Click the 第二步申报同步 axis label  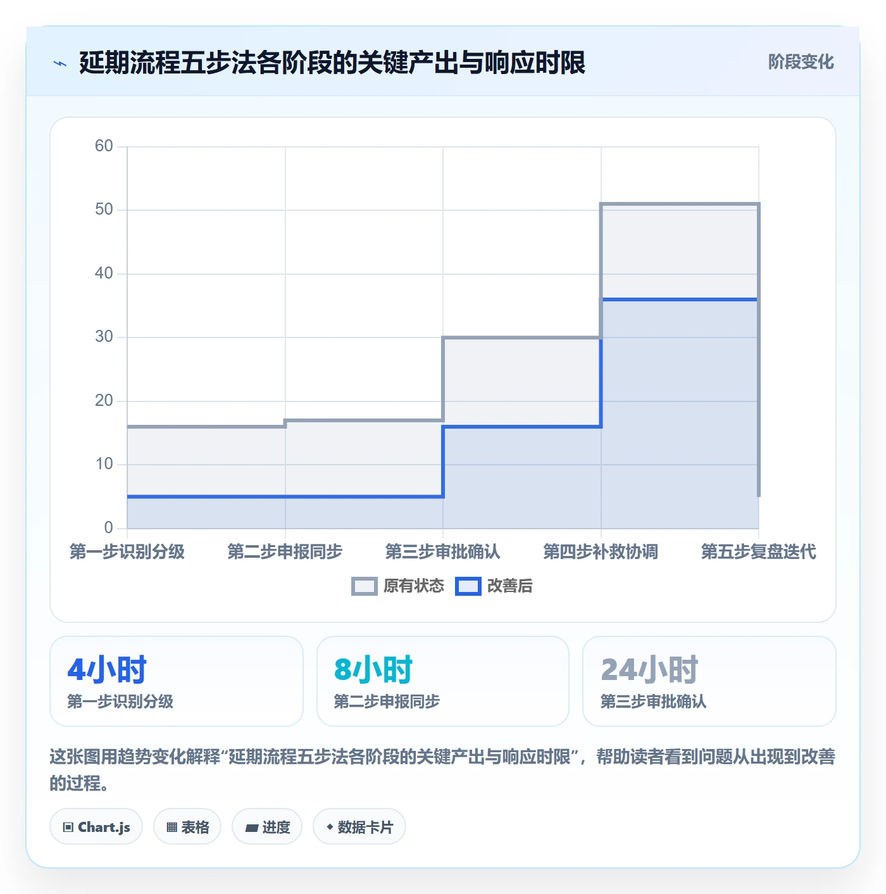[285, 551]
